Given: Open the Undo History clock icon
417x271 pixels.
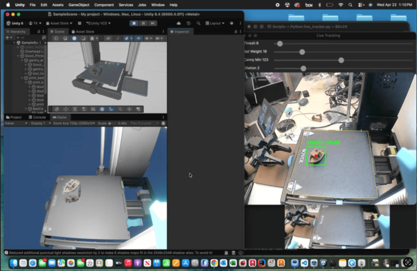Looking at the screenshot, I should [189, 23].
